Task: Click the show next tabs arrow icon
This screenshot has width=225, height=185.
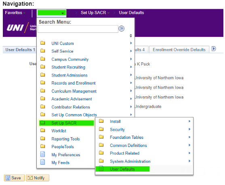Action: (x=214, y=49)
